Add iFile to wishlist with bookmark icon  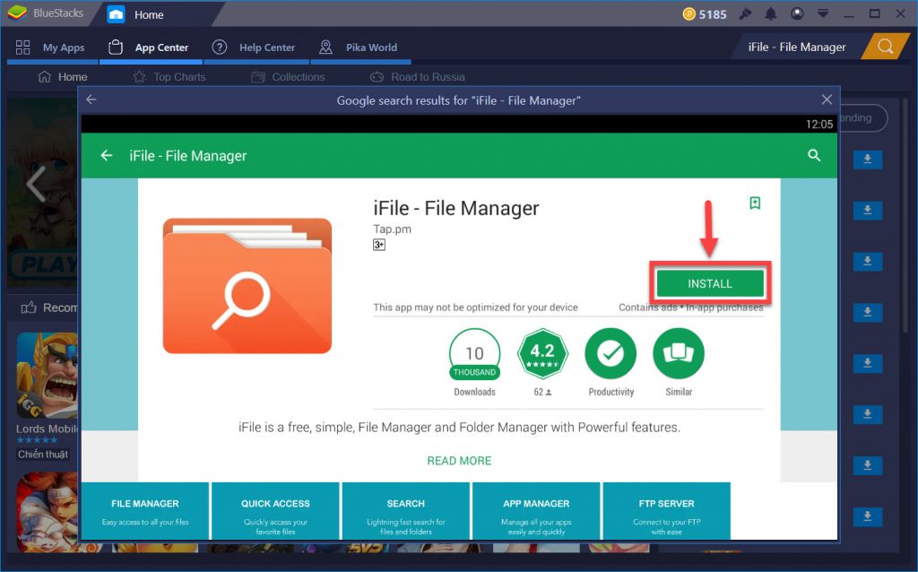(755, 204)
